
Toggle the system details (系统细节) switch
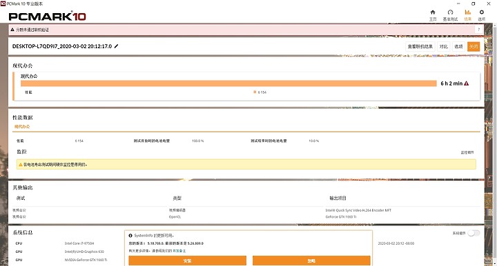coord(474,233)
